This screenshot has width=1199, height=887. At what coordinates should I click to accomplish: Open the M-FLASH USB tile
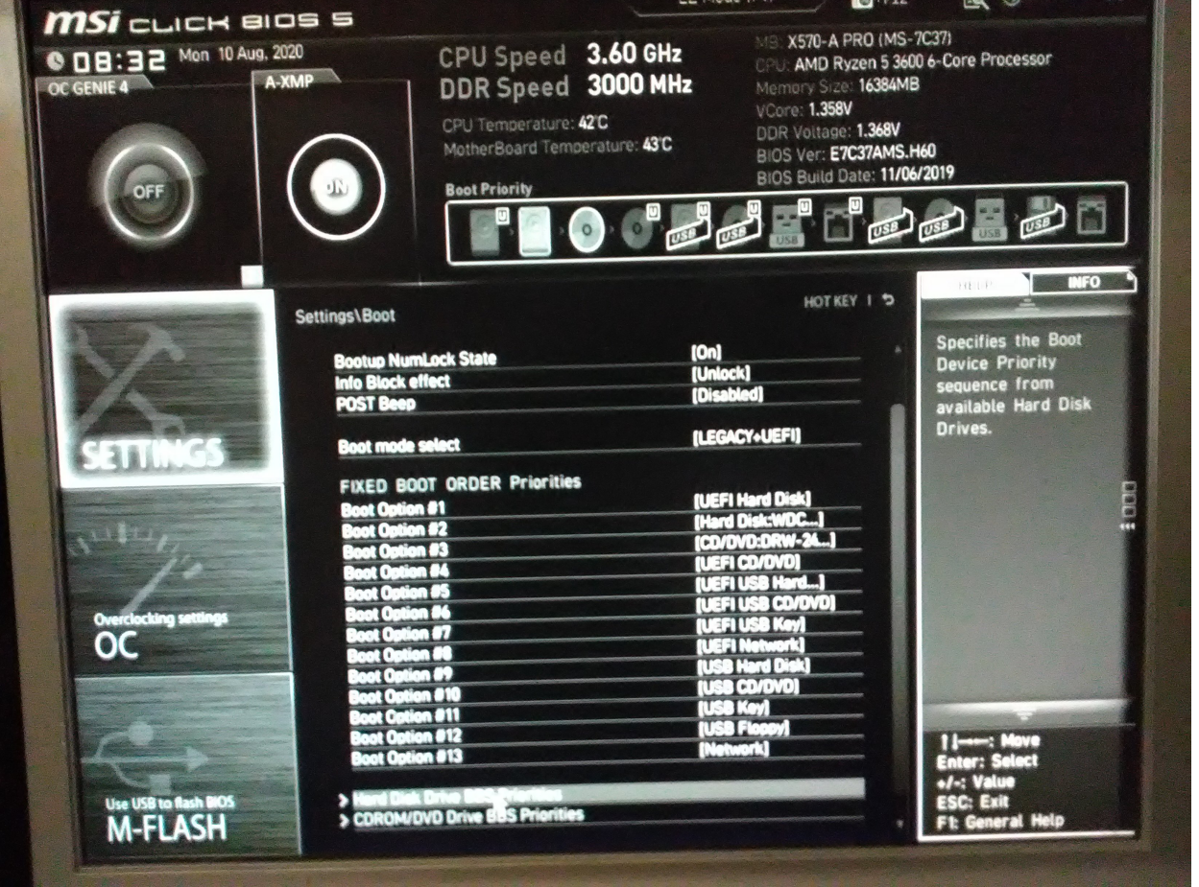tap(186, 764)
